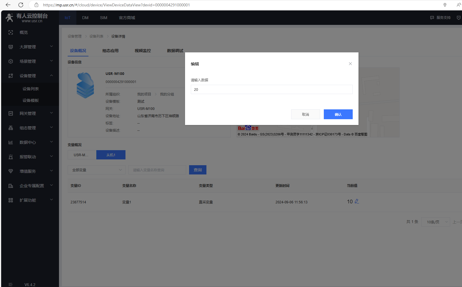The width and height of the screenshot is (462, 287).
Task: Open 官方商城 in the top navigation
Action: point(127,18)
